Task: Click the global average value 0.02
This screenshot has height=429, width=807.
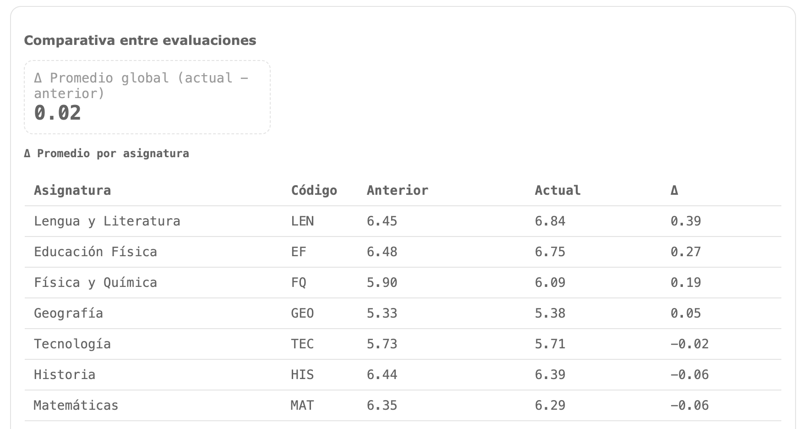Action: 57,113
